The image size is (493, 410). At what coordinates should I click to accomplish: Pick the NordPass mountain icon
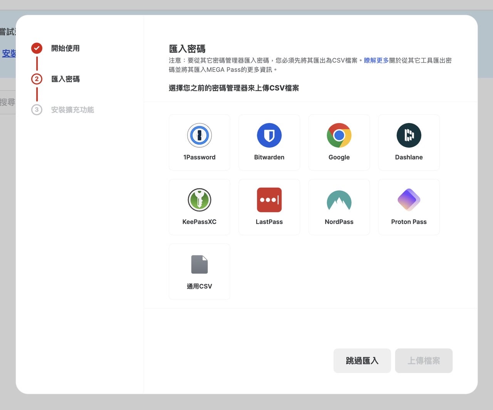(339, 200)
